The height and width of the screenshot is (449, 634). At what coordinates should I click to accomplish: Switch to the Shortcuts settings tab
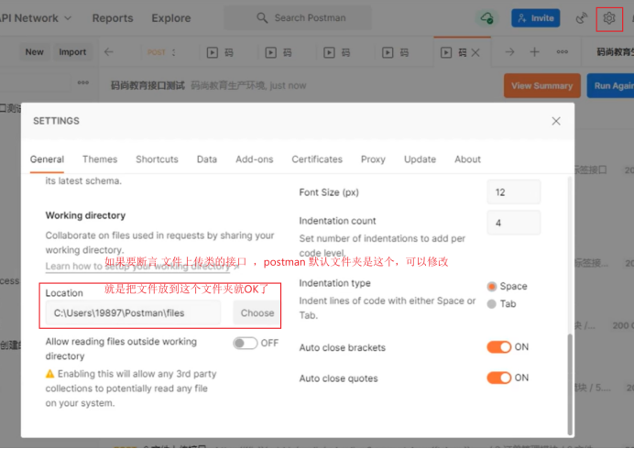pyautogui.click(x=157, y=159)
